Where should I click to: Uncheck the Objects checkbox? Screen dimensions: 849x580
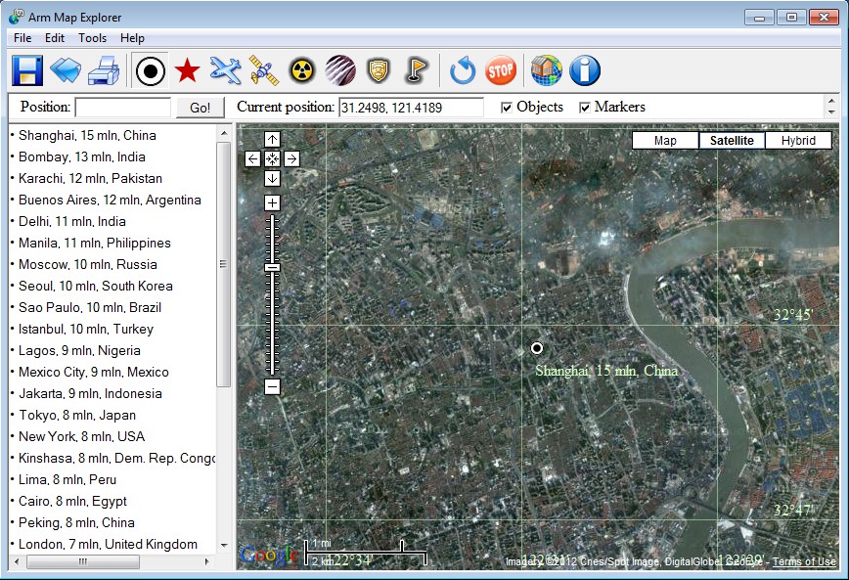tap(507, 108)
